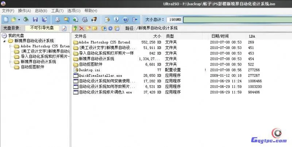Screen dimensions: 292x147
Task: Select 自动化设计系统如何安装使用 file in list
Action: tap(107, 81)
